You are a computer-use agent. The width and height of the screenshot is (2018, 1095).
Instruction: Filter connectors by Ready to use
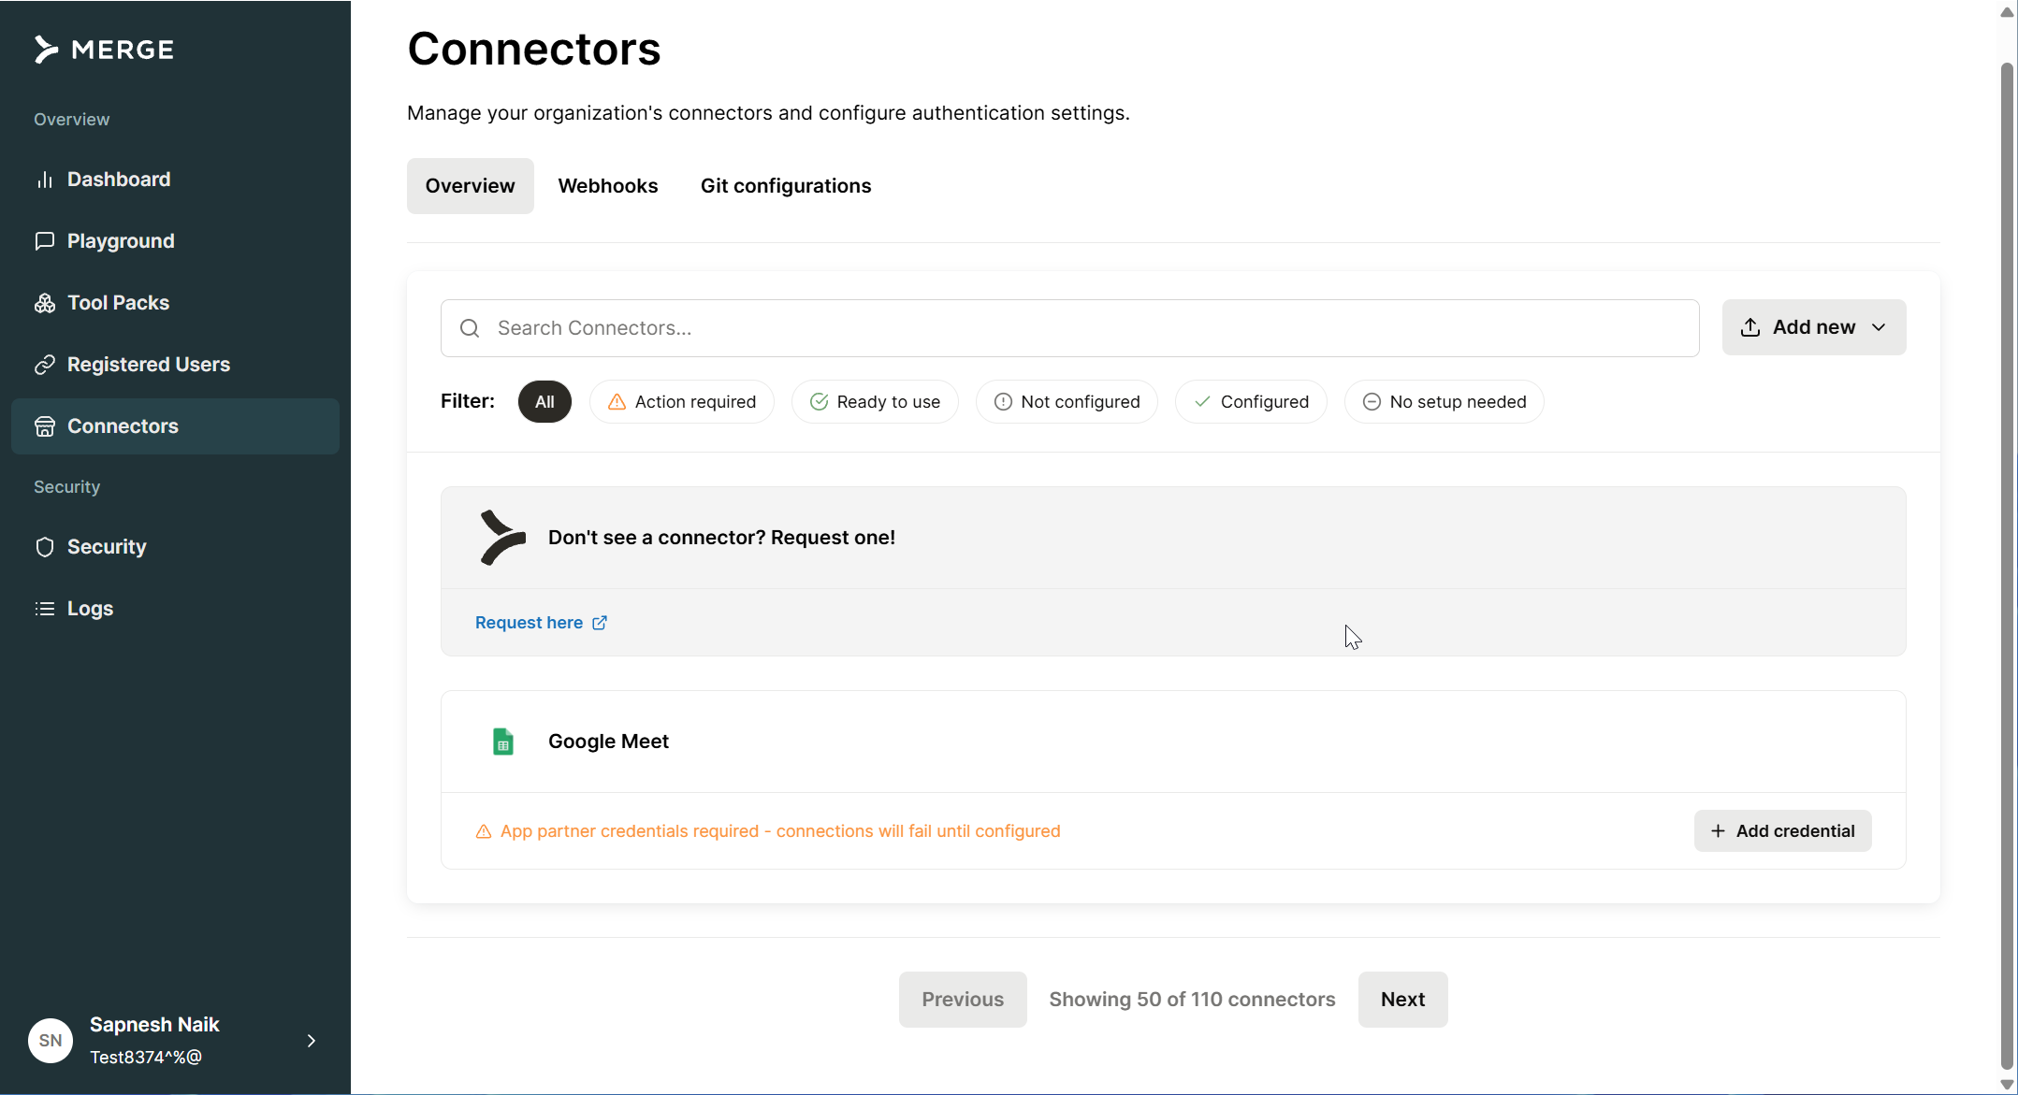pyautogui.click(x=874, y=402)
